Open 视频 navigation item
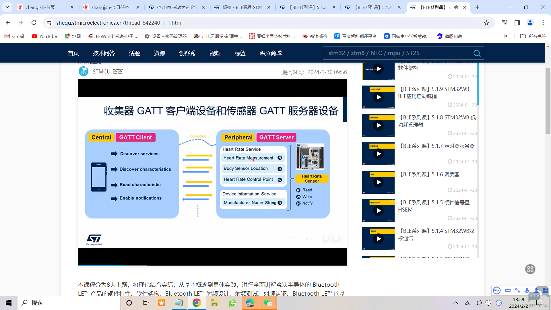551x310 pixels. point(215,53)
